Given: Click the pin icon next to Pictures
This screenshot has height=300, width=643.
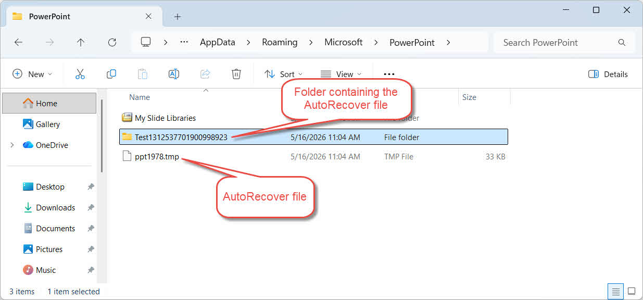Looking at the screenshot, I should [91, 249].
